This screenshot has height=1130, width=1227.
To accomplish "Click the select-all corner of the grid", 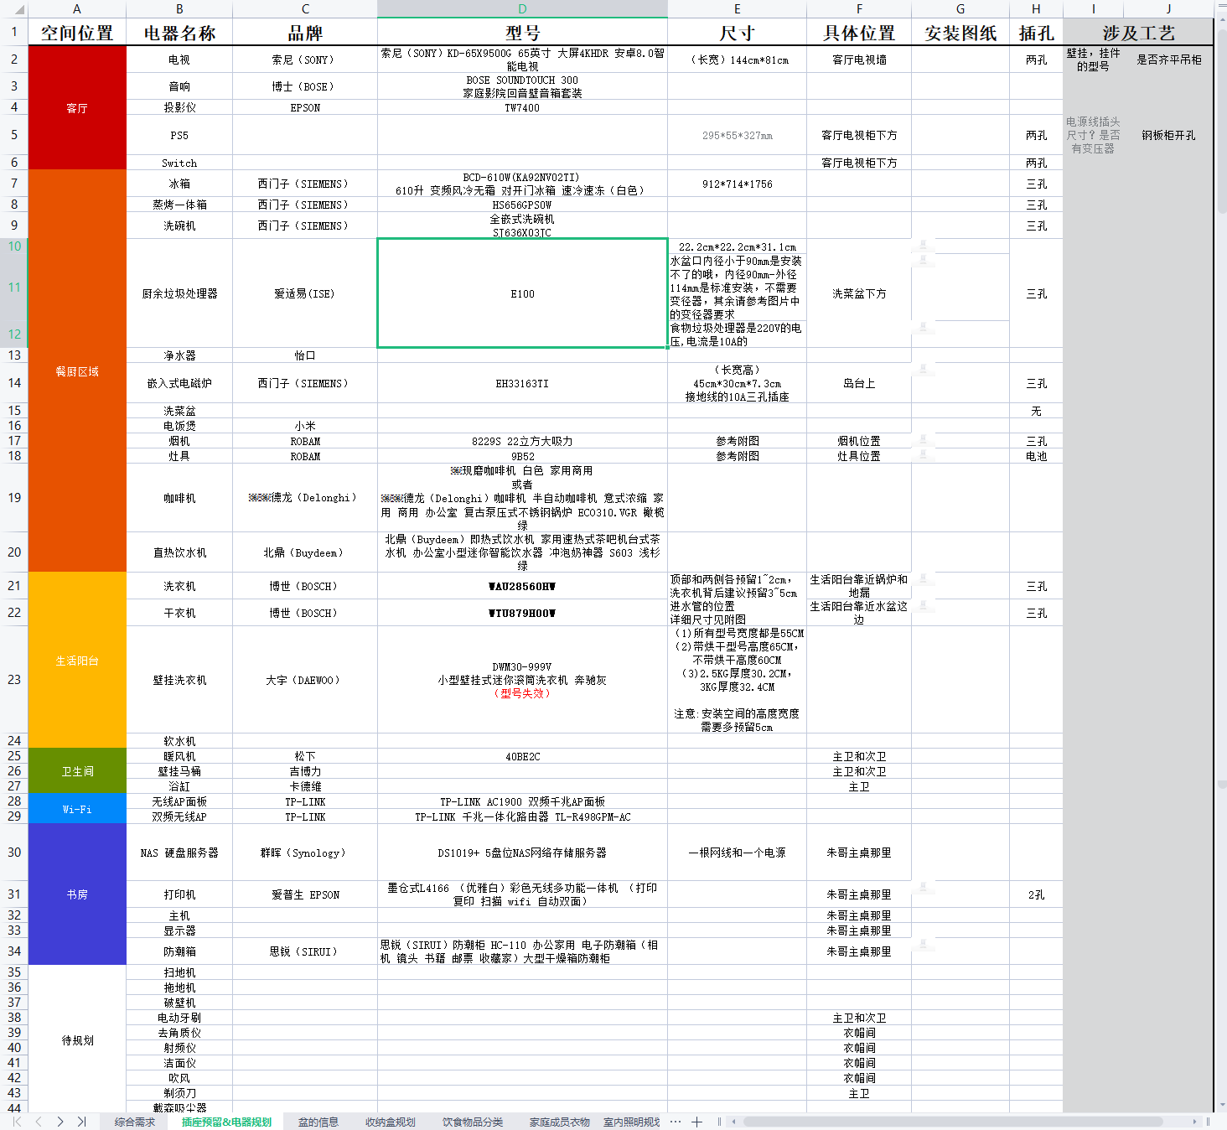I will tap(14, 9).
